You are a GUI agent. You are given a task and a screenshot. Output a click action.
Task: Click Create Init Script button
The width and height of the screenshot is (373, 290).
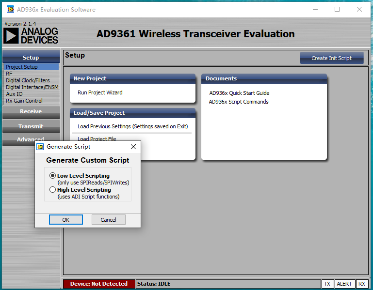click(x=332, y=58)
